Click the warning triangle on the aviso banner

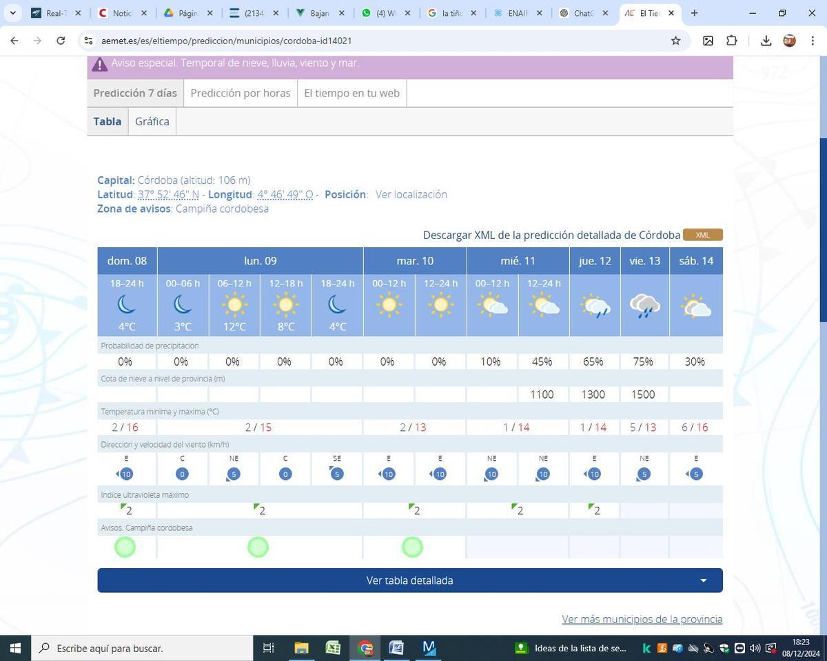click(x=100, y=63)
